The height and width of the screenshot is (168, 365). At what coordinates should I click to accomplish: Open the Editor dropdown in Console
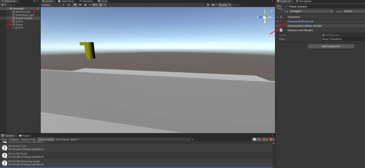point(75,140)
